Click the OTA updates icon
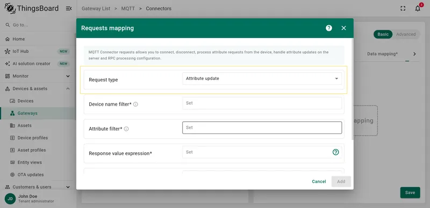 (12, 175)
